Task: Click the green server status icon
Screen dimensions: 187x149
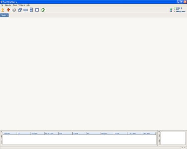Action: (171, 10)
